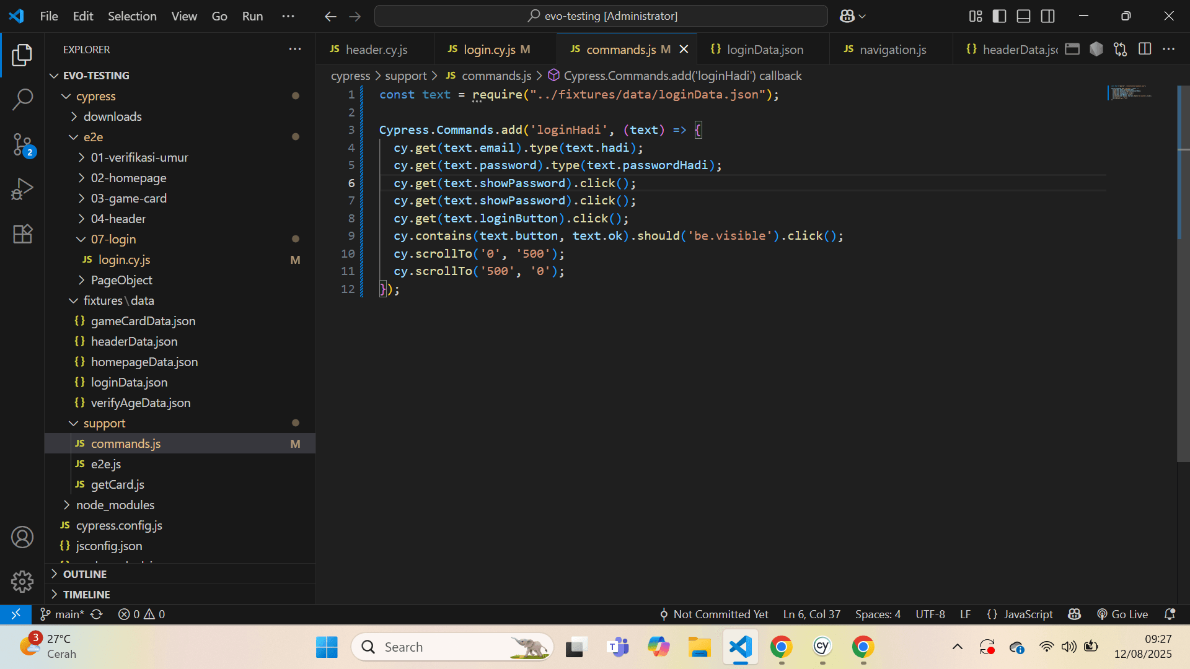Switch to the loginData.json tab
This screenshot has width=1190, height=669.
click(x=764, y=50)
